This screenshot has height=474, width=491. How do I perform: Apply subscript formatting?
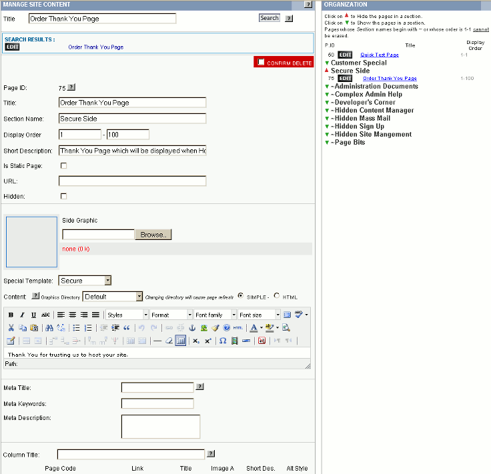196,341
